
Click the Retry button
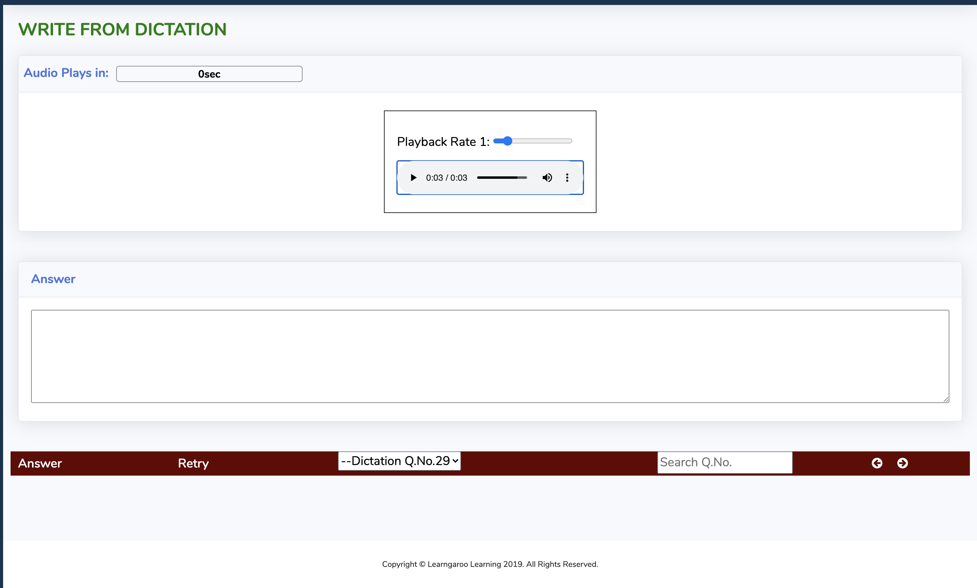click(193, 463)
